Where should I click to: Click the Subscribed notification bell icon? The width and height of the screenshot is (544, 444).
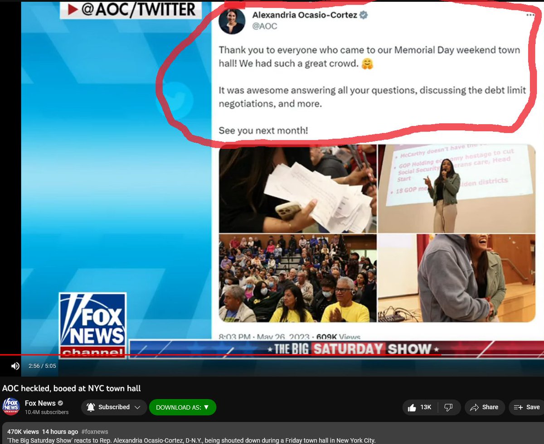point(91,407)
